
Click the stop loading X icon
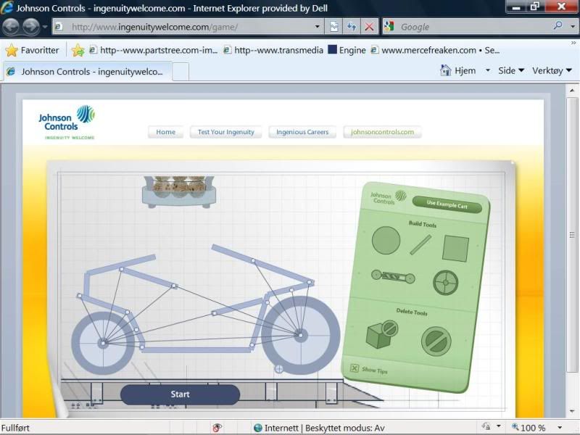(x=369, y=27)
